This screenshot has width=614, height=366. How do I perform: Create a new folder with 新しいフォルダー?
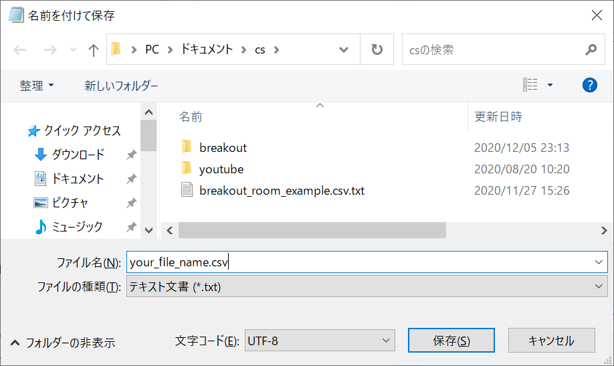[x=121, y=86]
